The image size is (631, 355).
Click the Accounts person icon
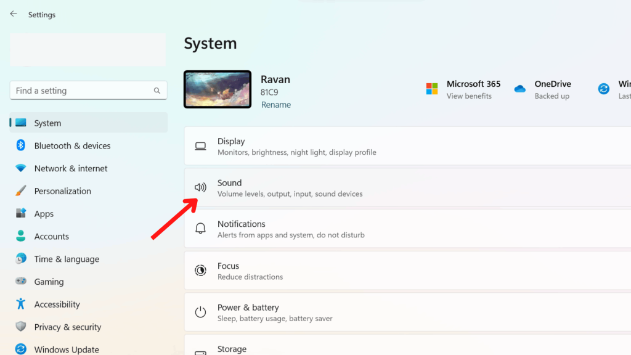pyautogui.click(x=20, y=236)
